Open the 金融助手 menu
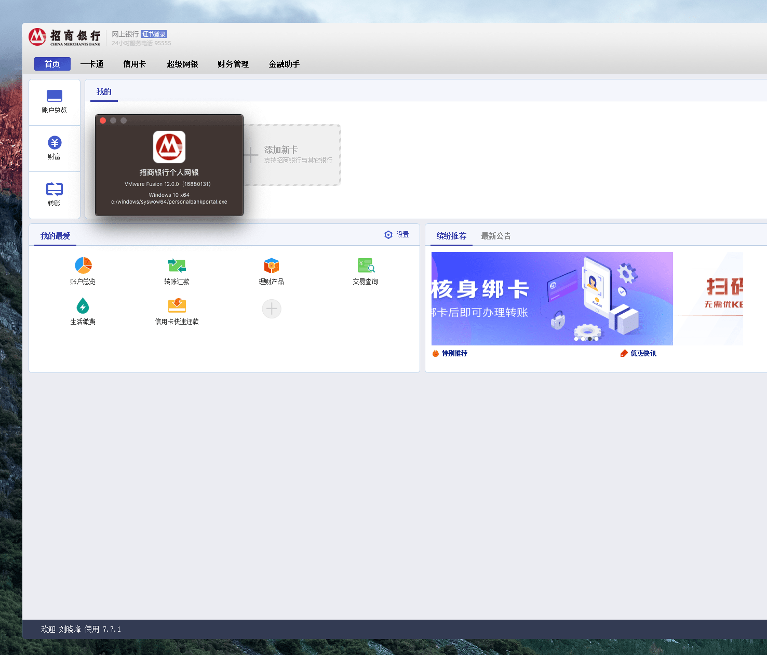 [x=285, y=64]
